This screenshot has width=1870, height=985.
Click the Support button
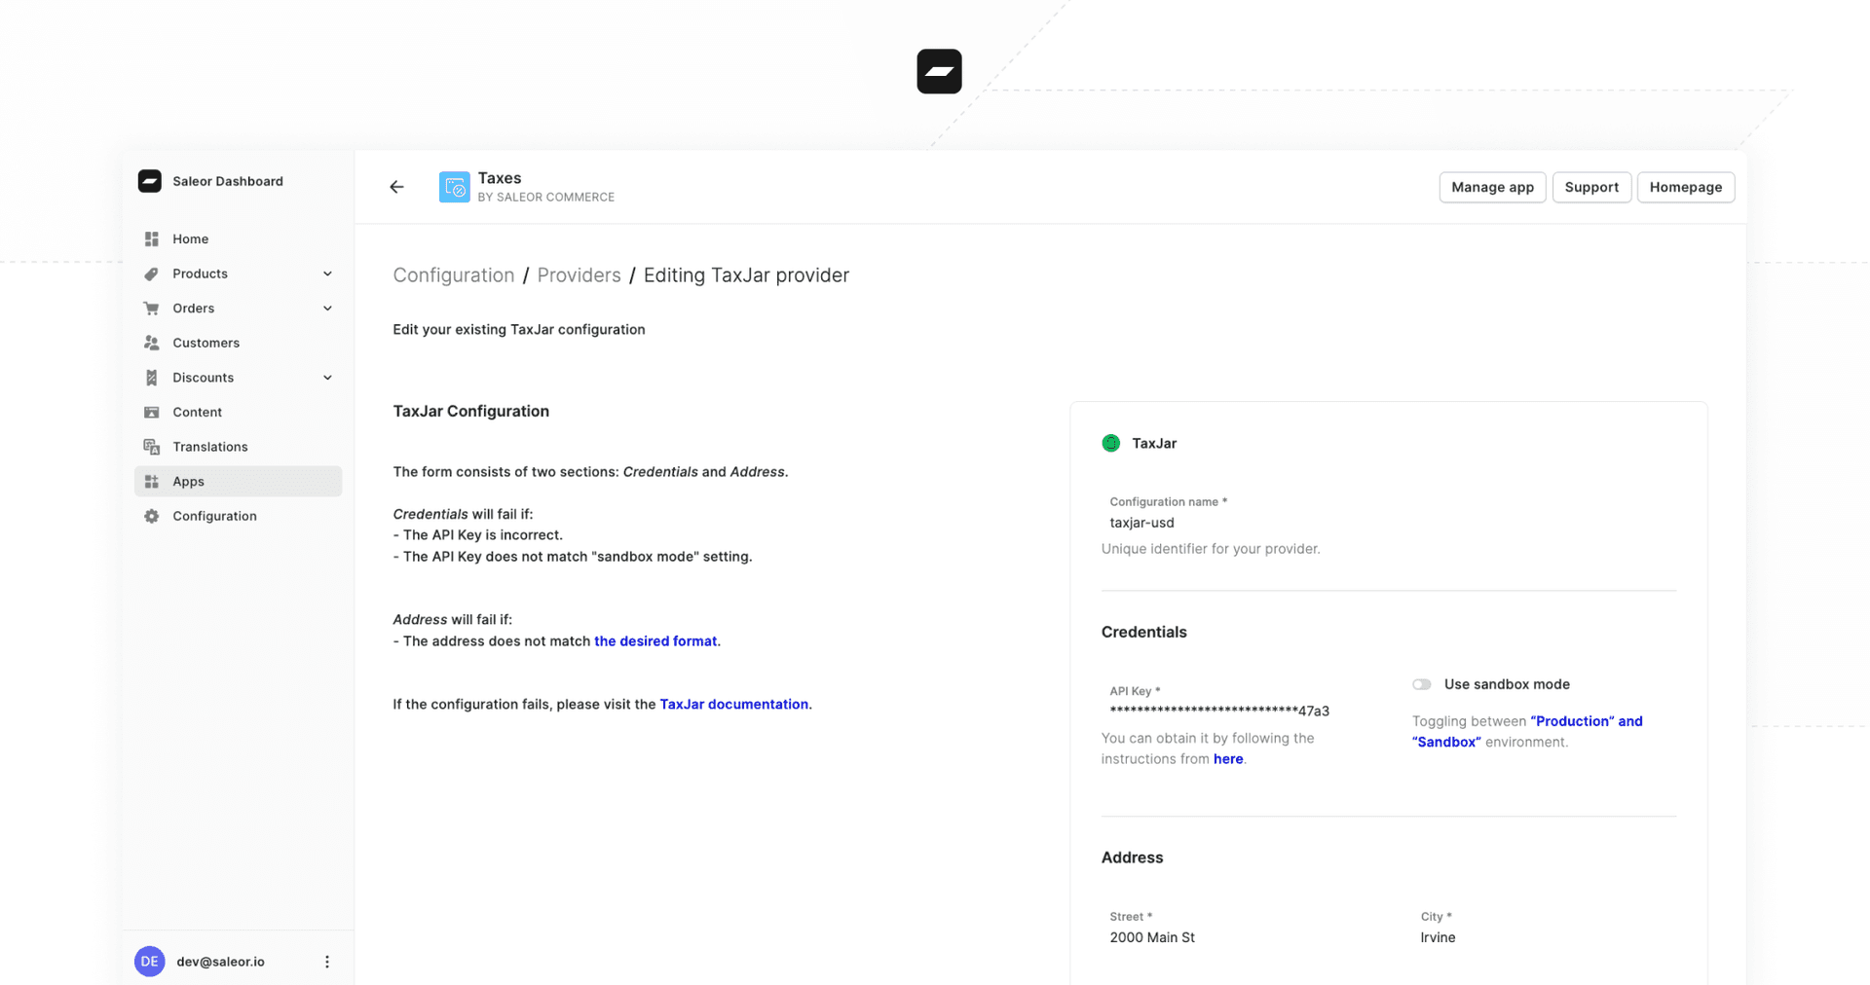1591,187
